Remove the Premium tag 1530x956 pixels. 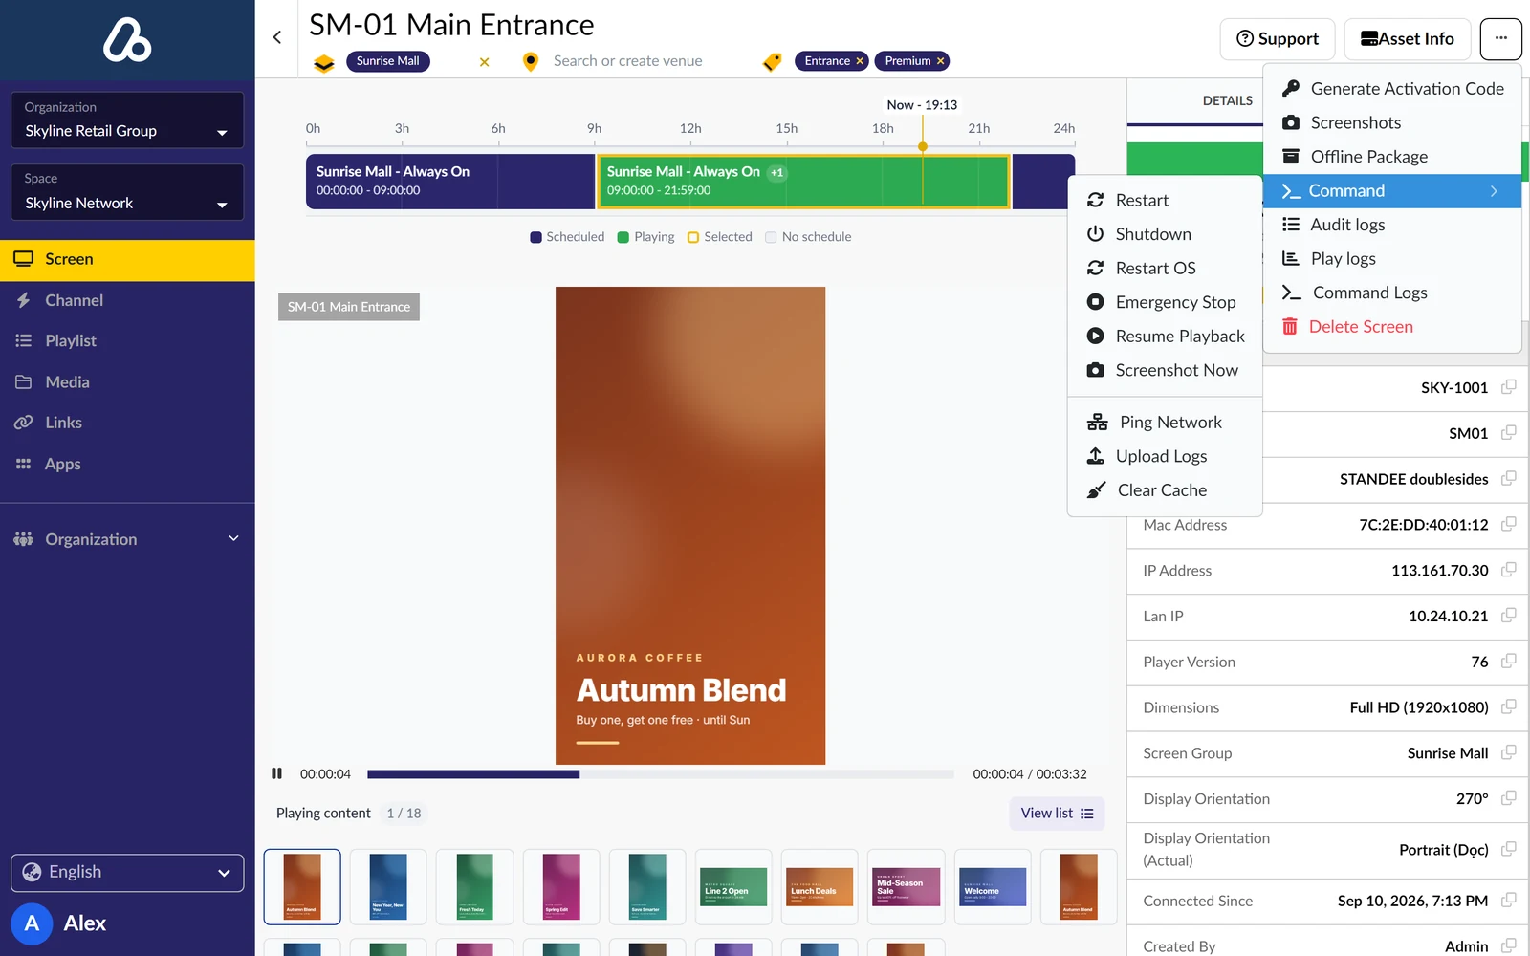tap(941, 61)
